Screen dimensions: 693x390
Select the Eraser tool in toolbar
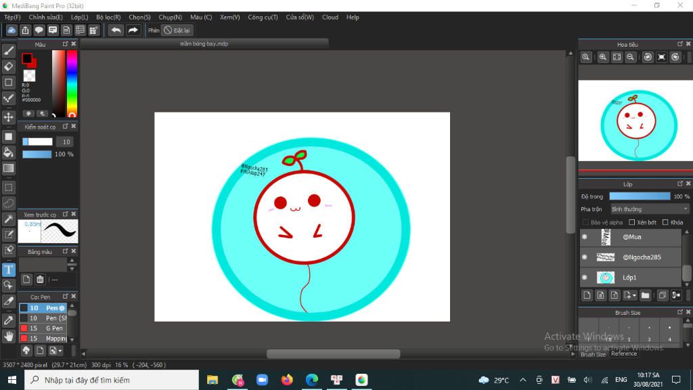tap(8, 66)
